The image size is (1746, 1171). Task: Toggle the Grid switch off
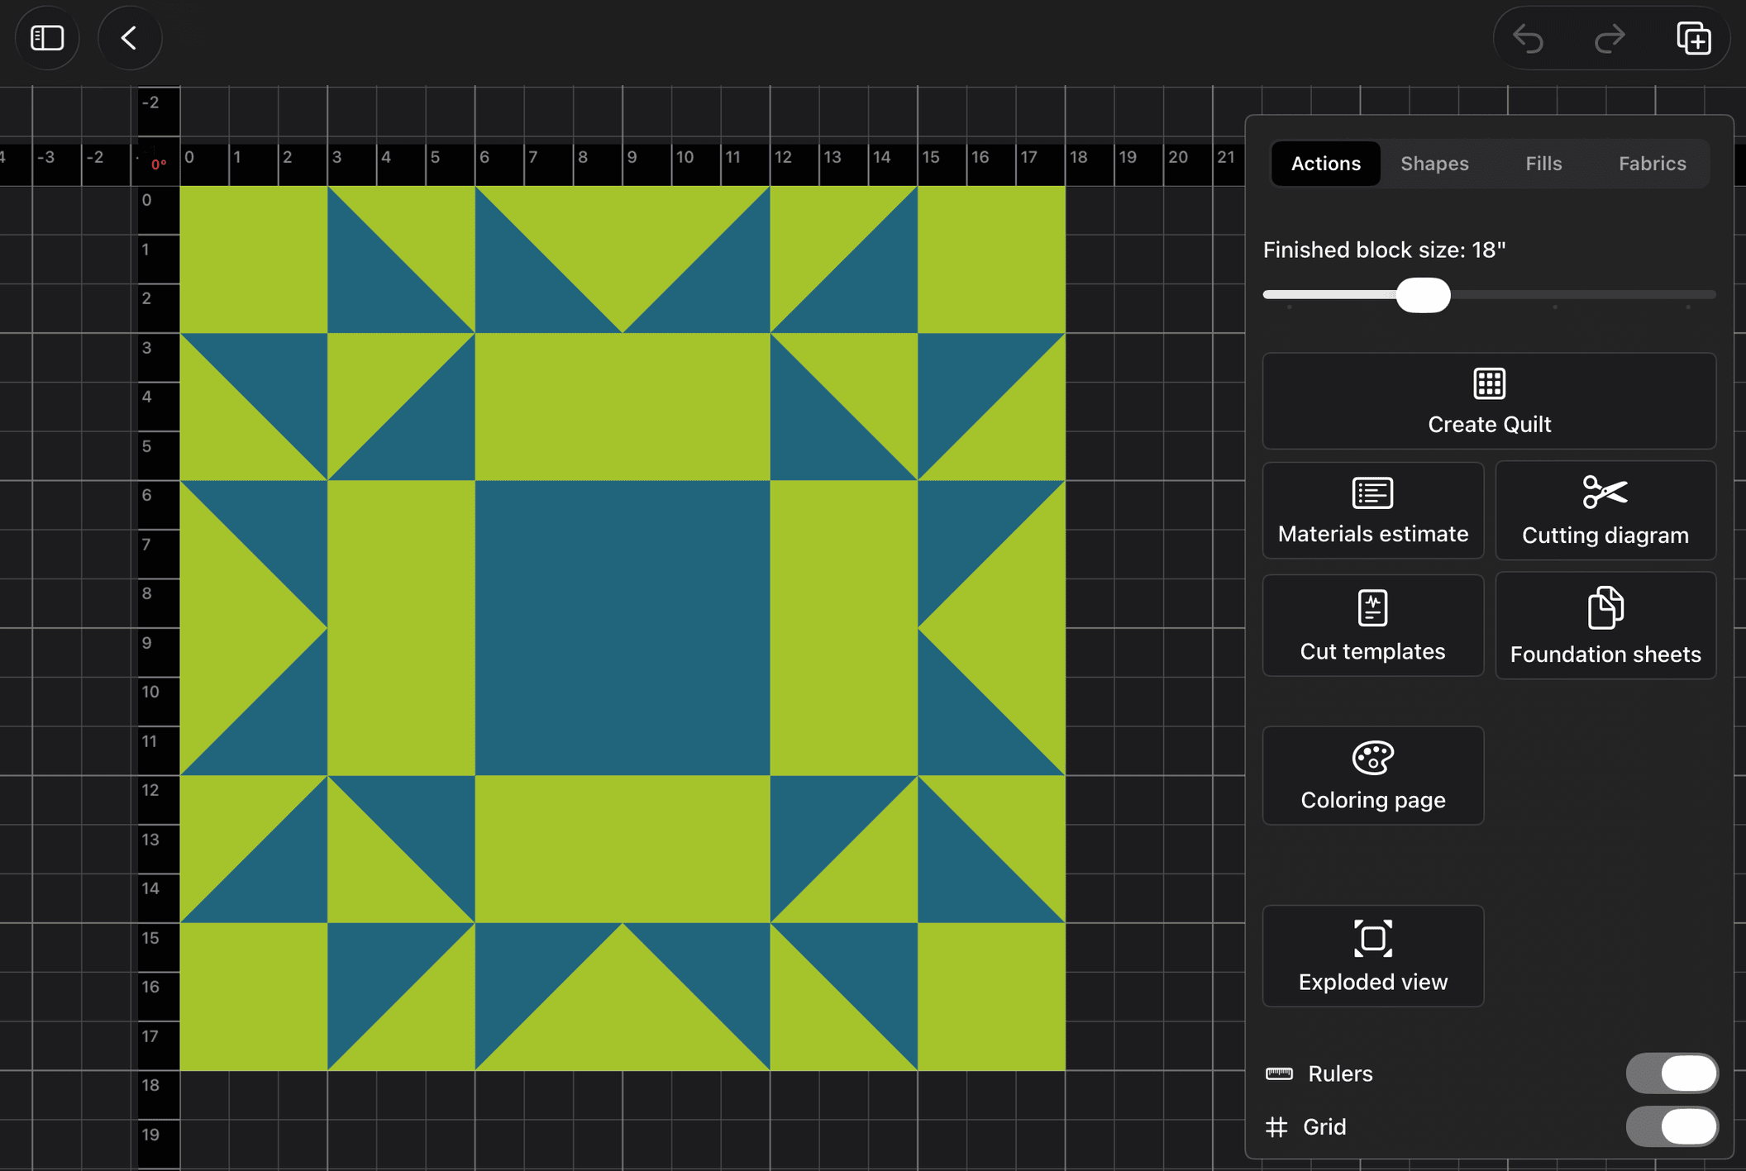click(1672, 1127)
